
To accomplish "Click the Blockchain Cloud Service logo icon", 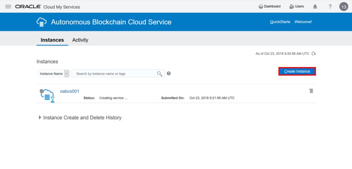I will click(41, 22).
